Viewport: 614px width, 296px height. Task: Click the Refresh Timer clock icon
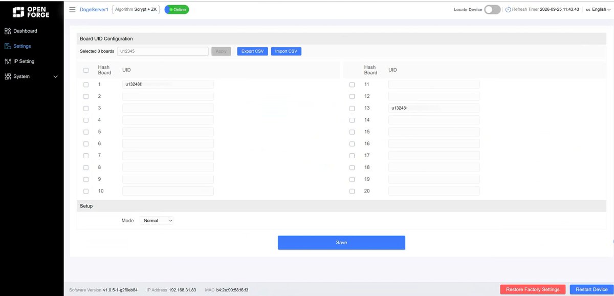(x=508, y=10)
